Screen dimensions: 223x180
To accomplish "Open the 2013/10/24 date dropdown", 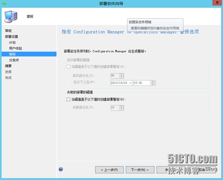I will click(130, 83).
